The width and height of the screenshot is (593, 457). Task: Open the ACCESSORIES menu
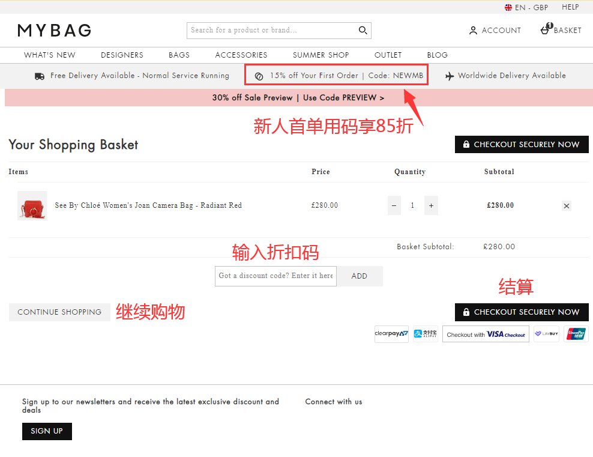241,55
